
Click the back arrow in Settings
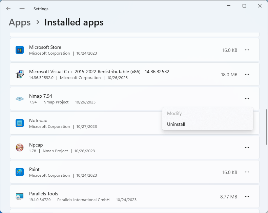(8, 8)
